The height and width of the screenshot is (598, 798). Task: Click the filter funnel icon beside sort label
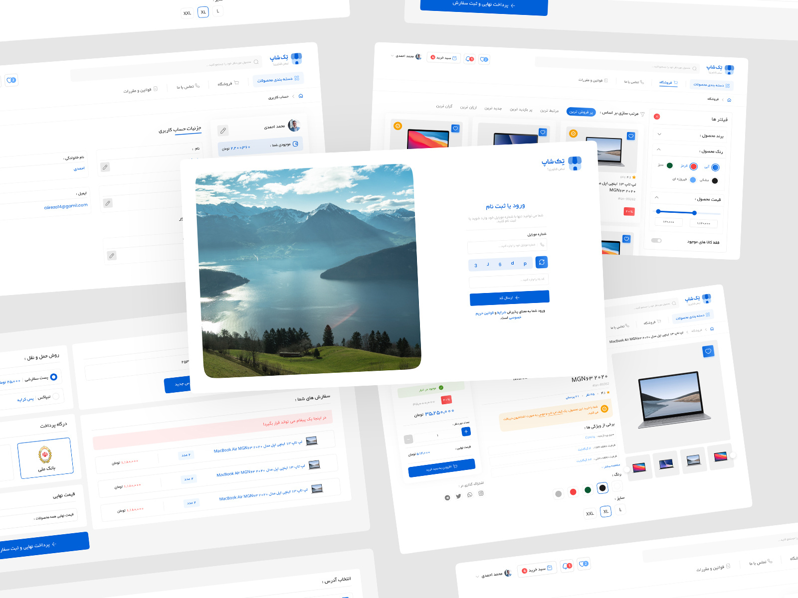pos(642,114)
